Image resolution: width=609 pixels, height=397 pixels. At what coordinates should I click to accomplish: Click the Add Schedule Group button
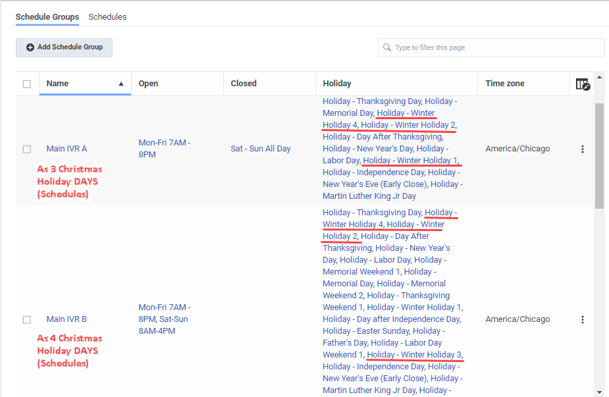click(65, 47)
